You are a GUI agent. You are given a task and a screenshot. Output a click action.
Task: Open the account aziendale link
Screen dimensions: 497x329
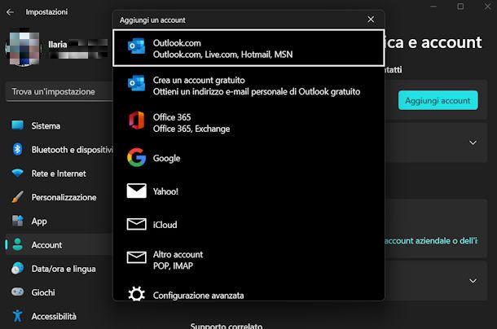431,241
